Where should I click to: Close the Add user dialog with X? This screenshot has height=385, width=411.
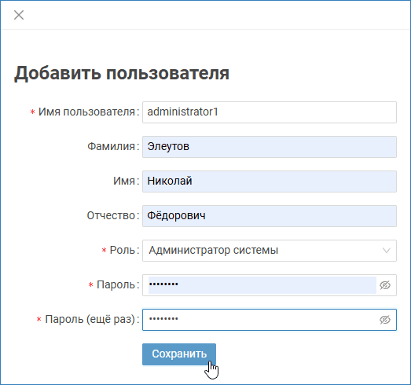pyautogui.click(x=19, y=15)
